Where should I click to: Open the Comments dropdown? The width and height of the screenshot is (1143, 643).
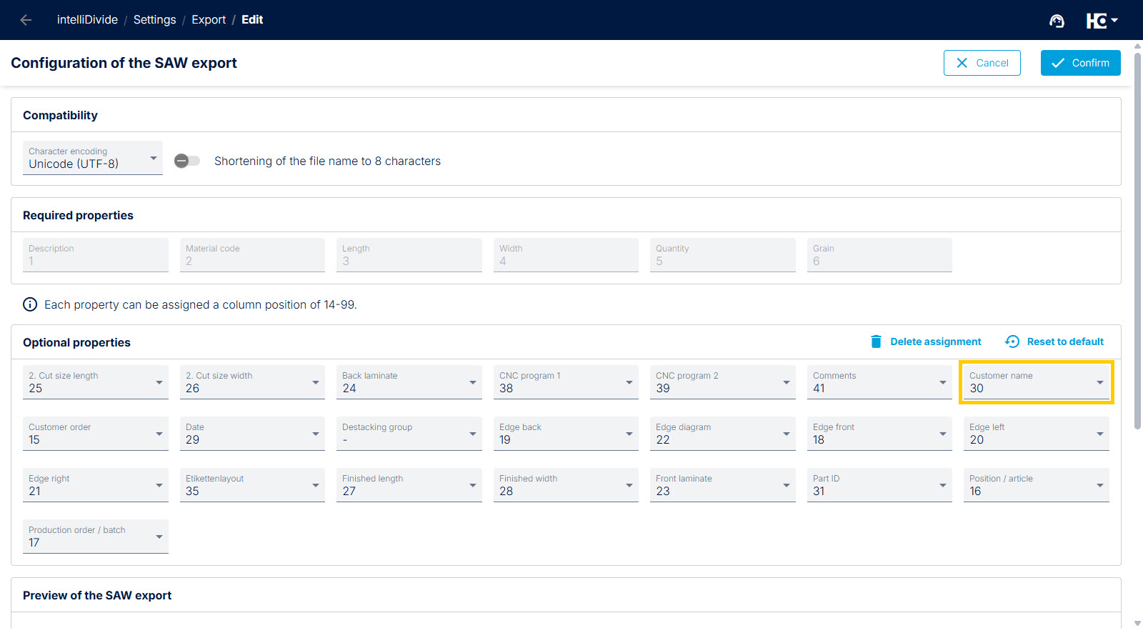pos(879,382)
